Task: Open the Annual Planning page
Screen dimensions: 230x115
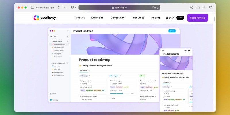Action: [x=58, y=75]
